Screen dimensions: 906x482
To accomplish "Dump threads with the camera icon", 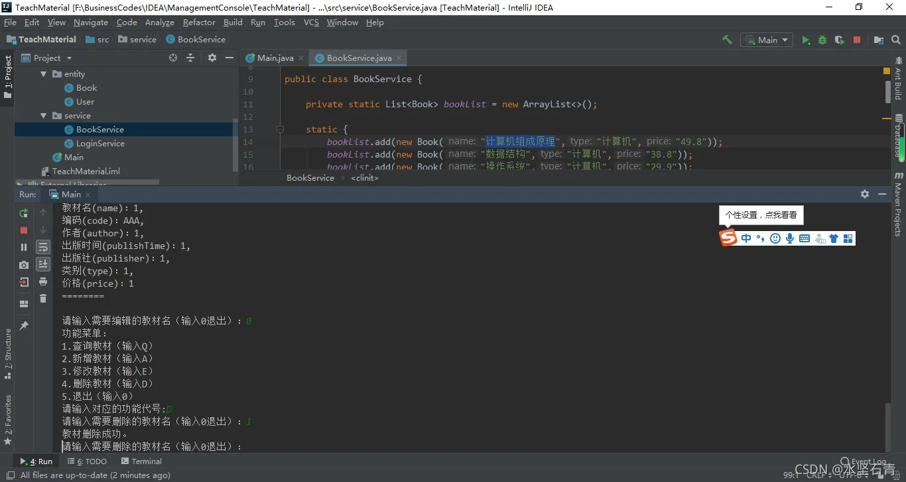I will [x=24, y=264].
